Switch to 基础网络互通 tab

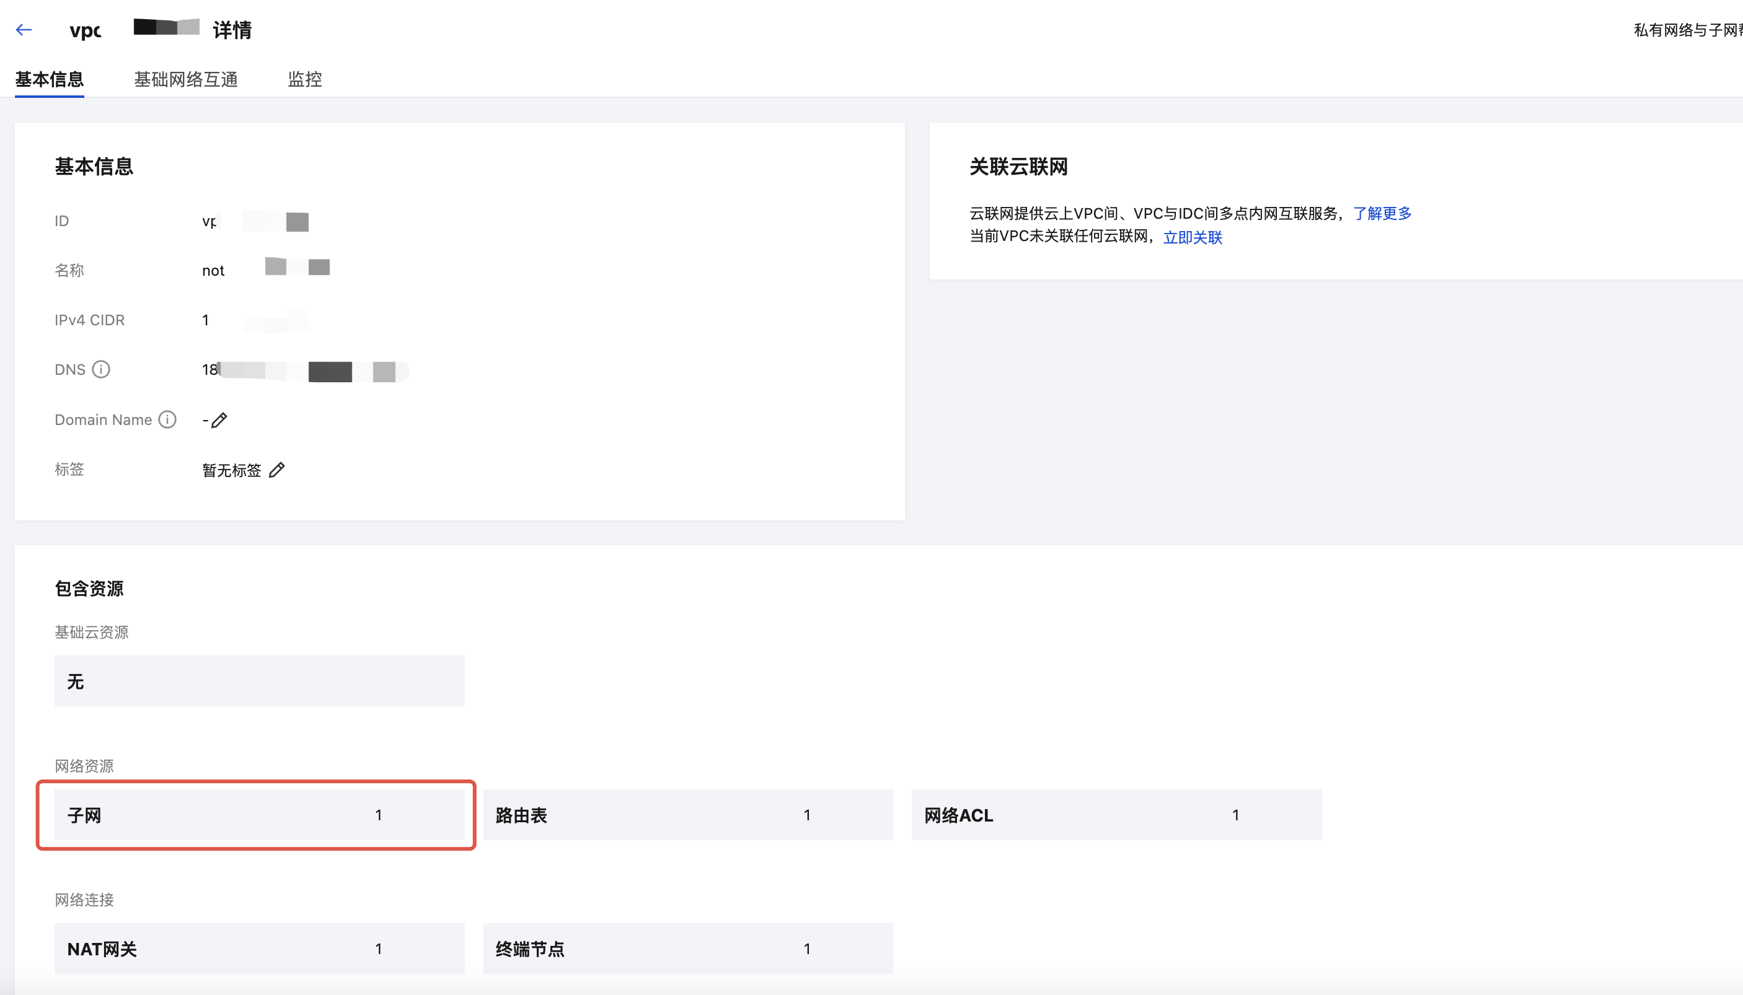[x=186, y=79]
